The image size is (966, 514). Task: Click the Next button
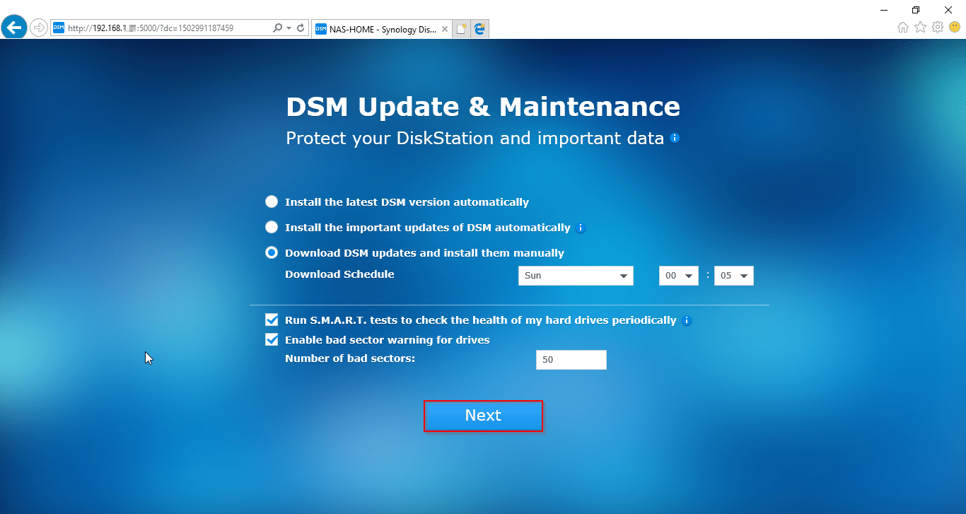[x=483, y=416]
